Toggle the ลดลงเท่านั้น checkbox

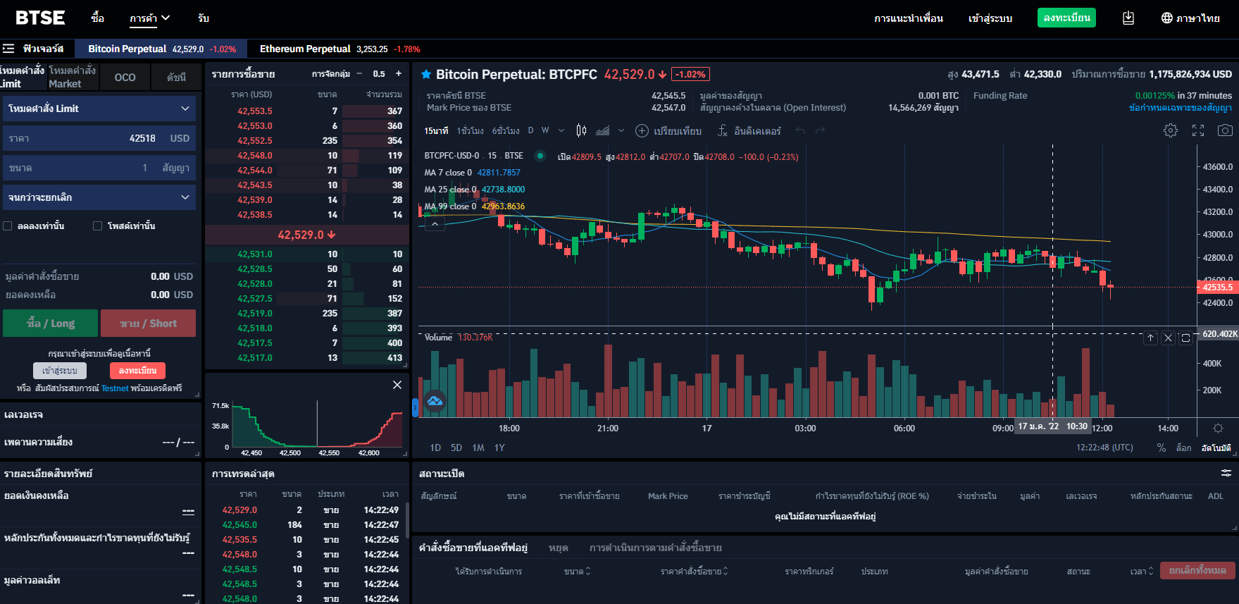(x=8, y=226)
